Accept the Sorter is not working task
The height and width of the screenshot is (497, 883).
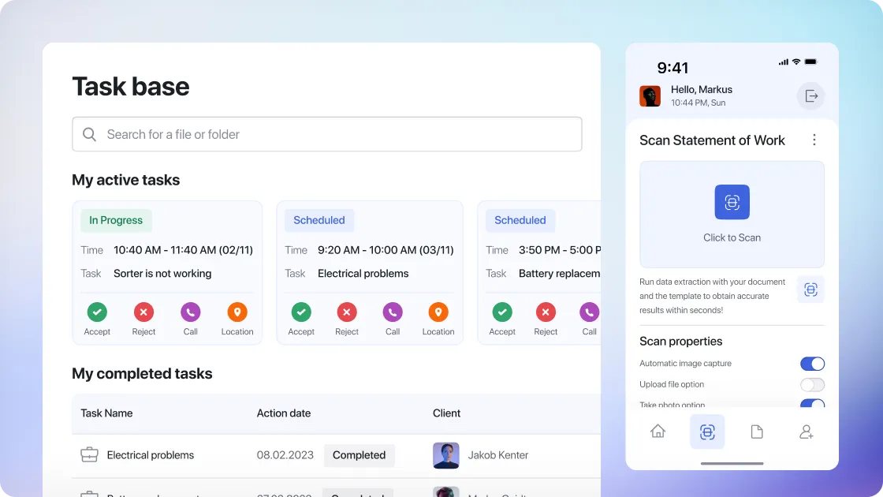(97, 312)
